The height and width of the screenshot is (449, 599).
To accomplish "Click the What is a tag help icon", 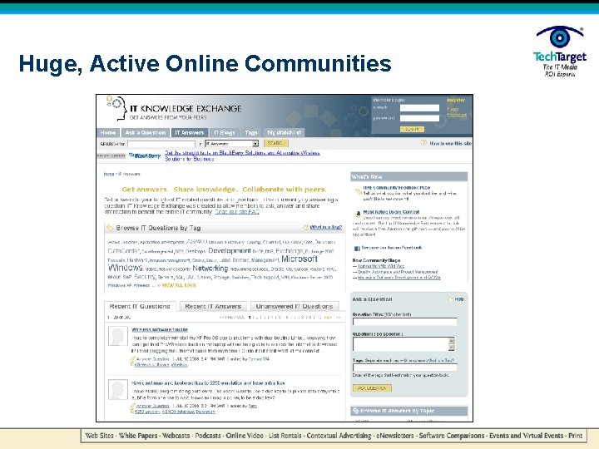I will click(x=306, y=227).
